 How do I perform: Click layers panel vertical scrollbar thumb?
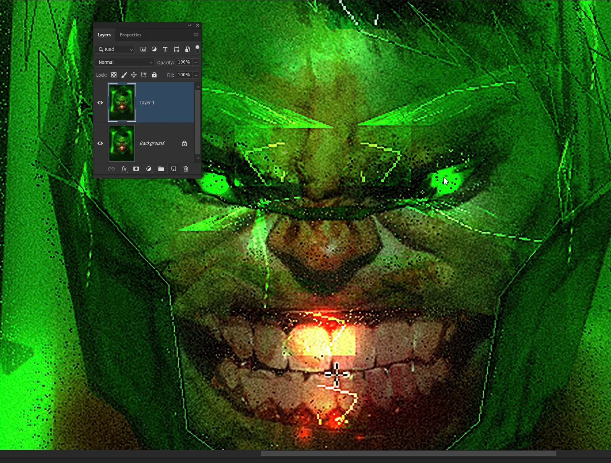pyautogui.click(x=198, y=122)
